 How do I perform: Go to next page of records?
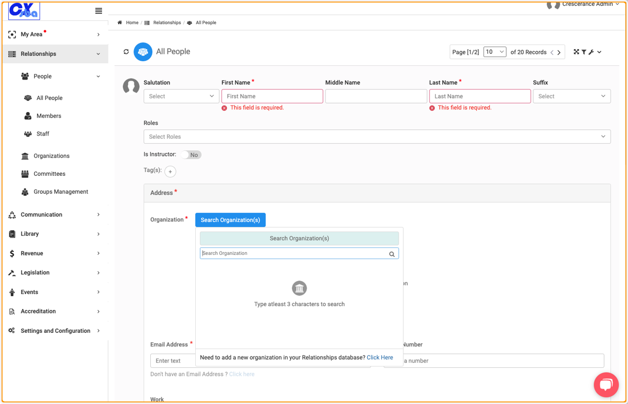pyautogui.click(x=559, y=52)
